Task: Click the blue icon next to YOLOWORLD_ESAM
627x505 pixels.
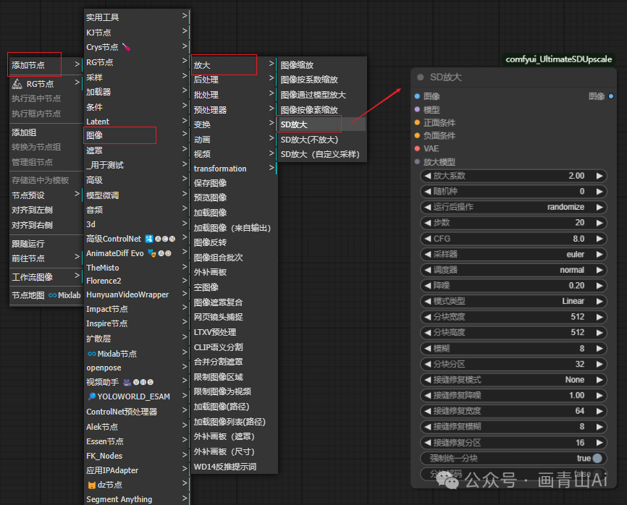Action: (91, 396)
